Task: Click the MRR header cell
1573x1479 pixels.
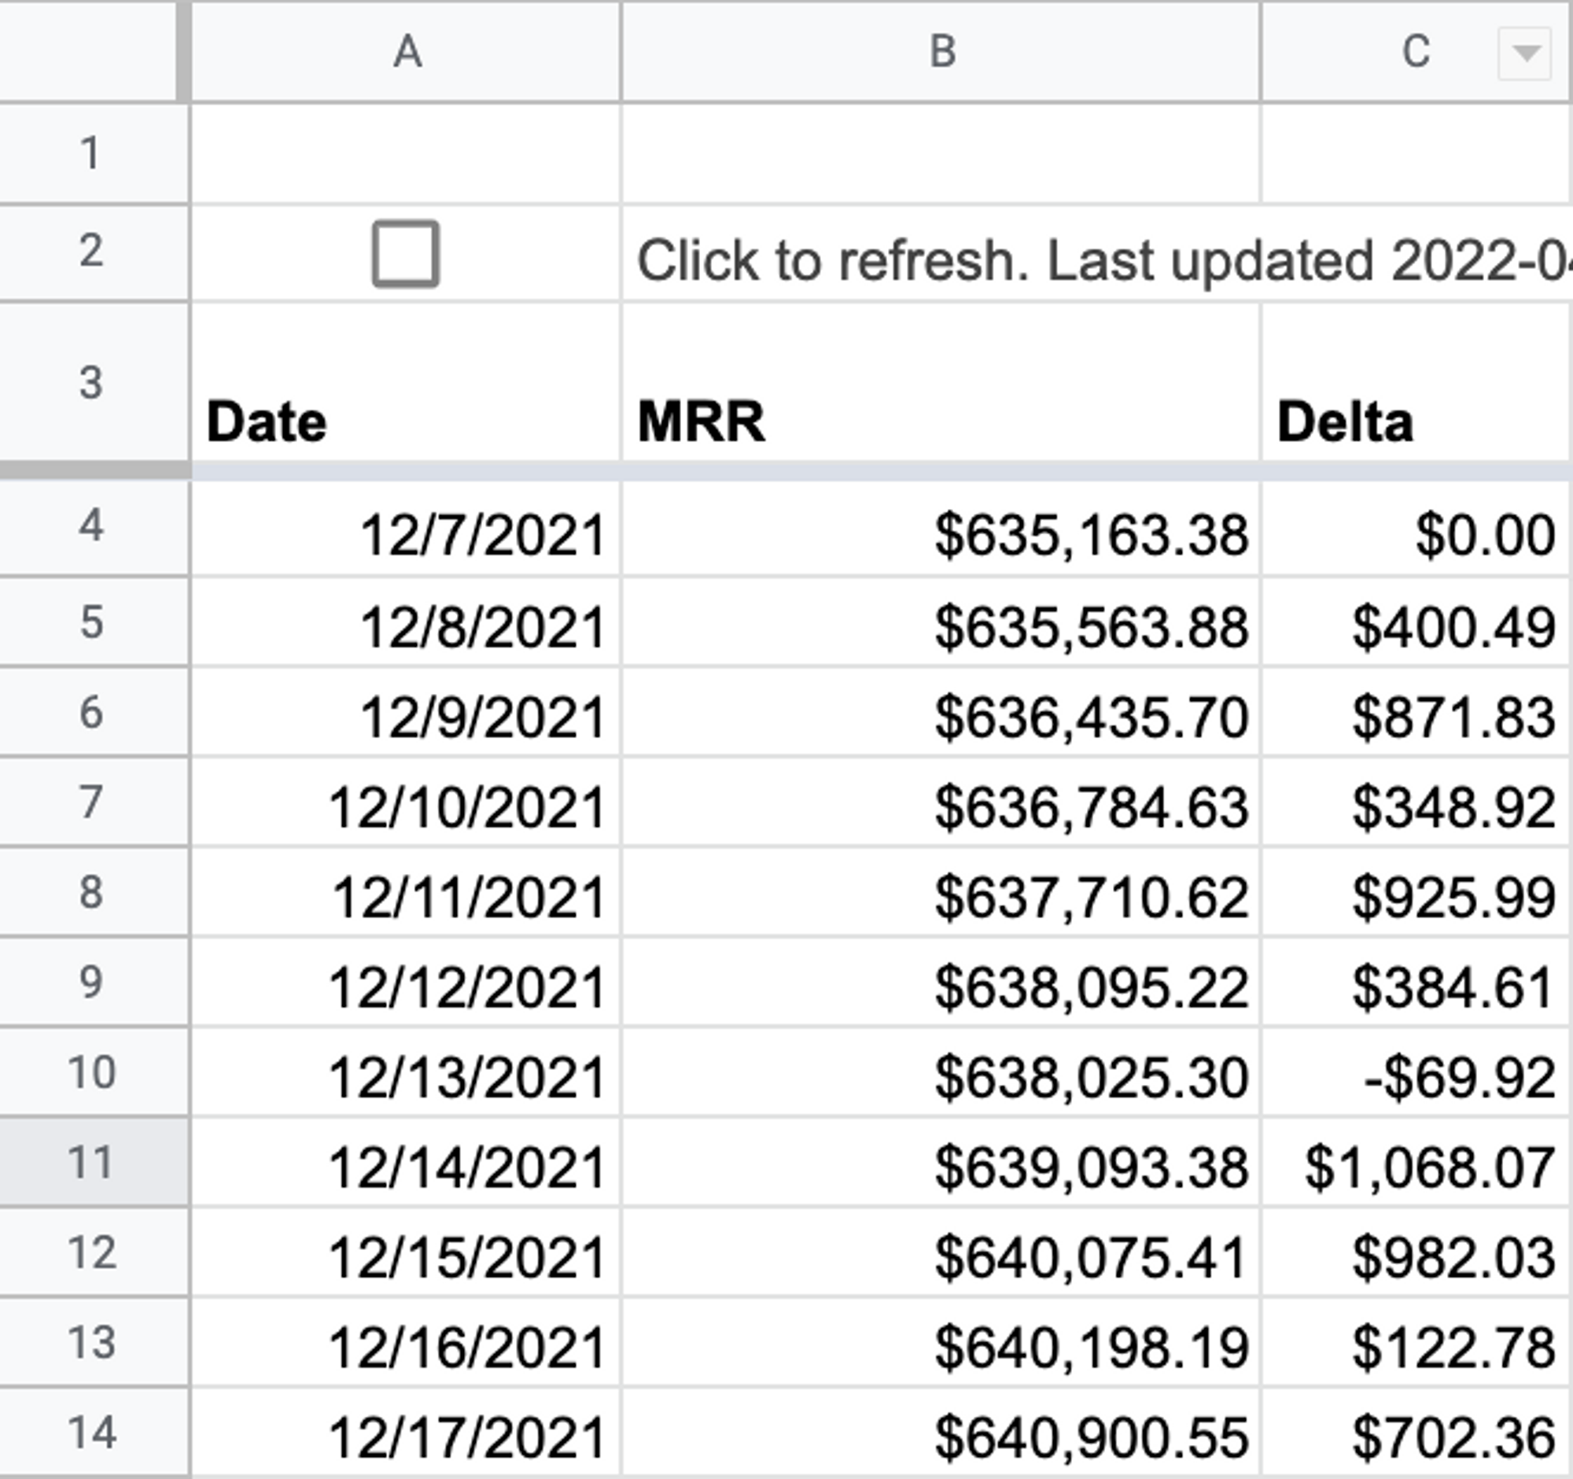Action: click(x=940, y=421)
